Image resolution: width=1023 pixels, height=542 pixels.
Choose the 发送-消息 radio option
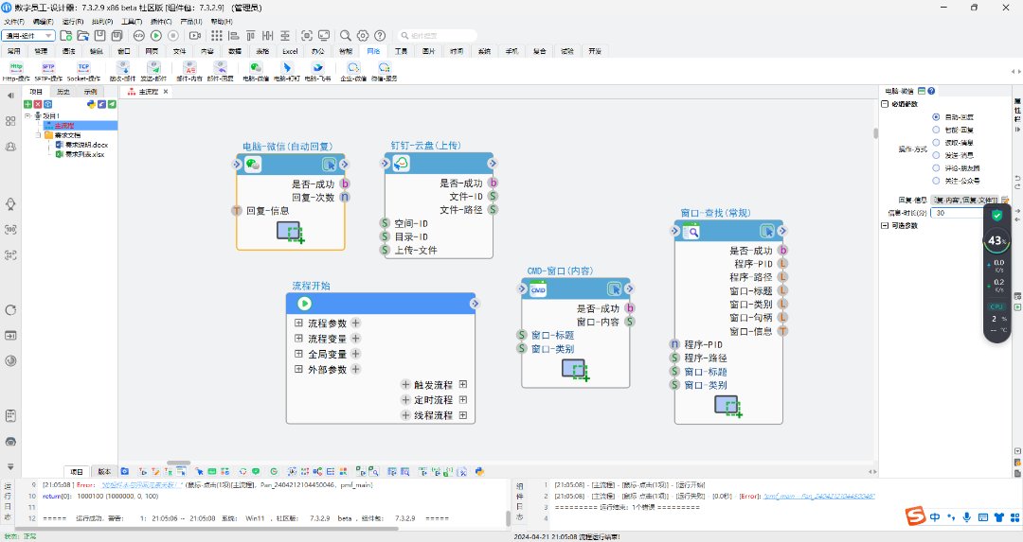tap(937, 154)
